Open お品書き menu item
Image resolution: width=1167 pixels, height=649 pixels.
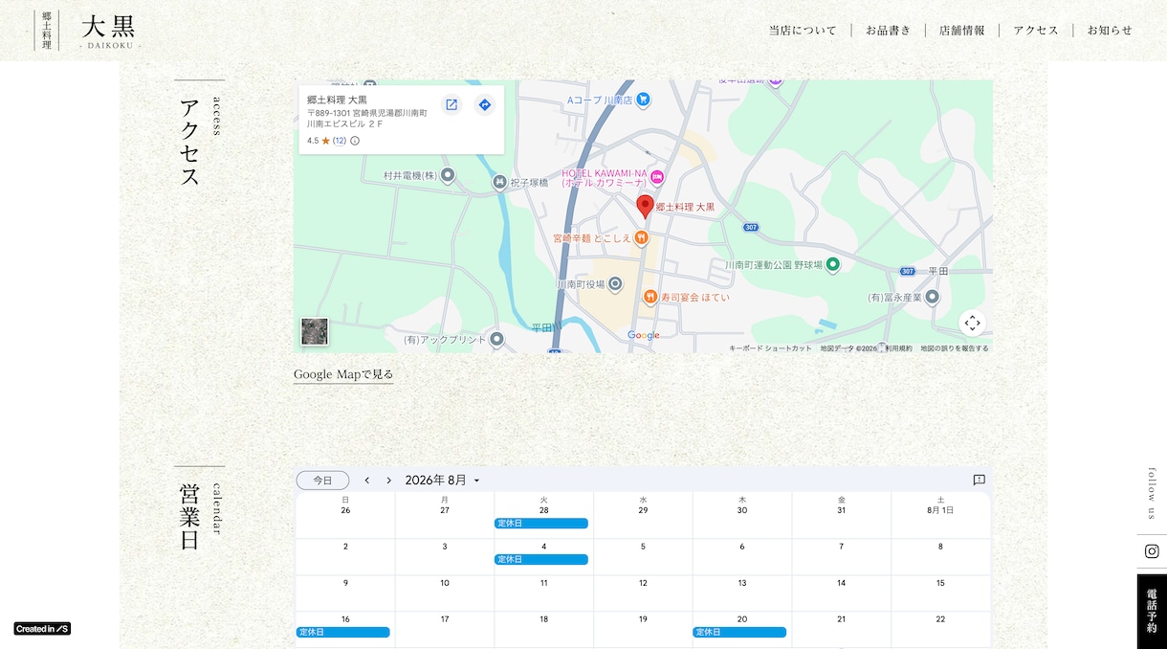click(889, 31)
